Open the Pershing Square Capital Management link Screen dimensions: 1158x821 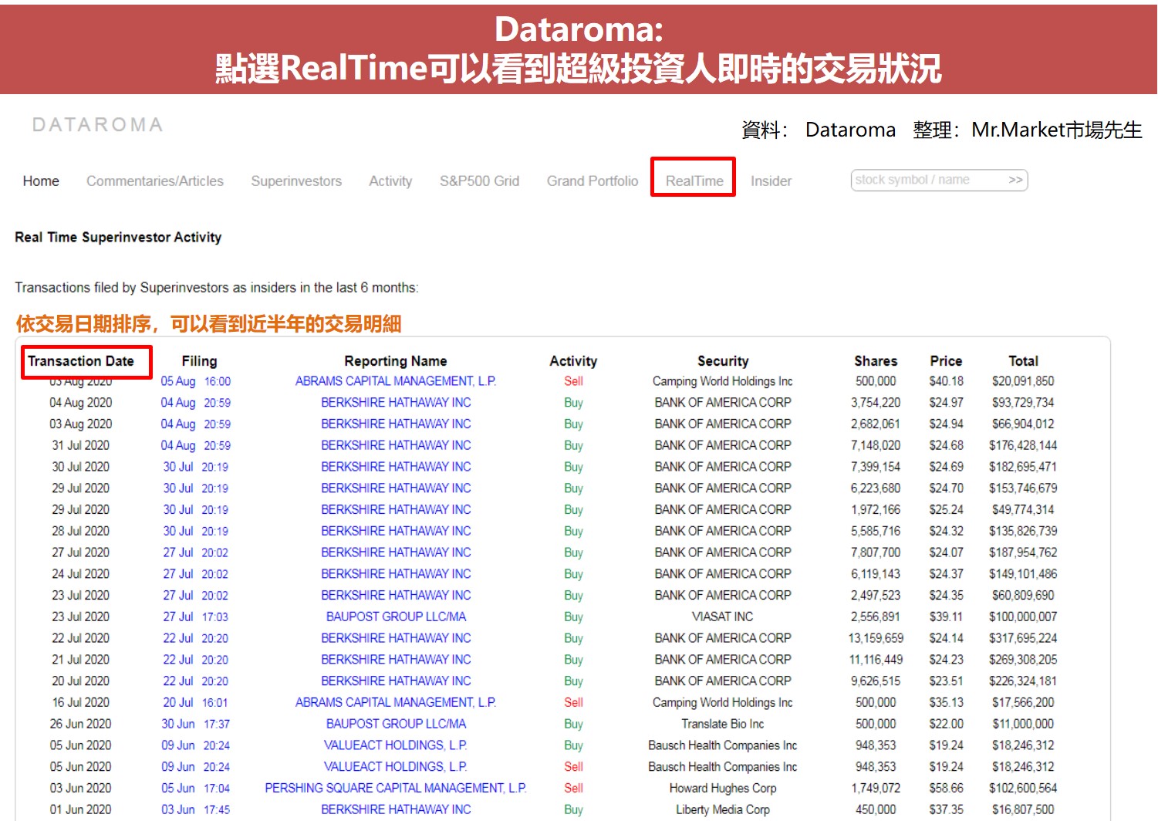coord(396,788)
